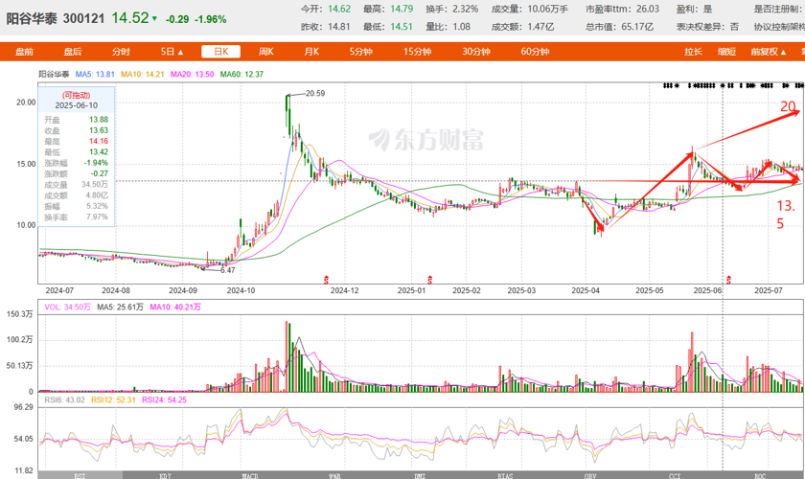The image size is (805, 479).
Task: Select the 15分钟 interval tab
Action: [418, 52]
